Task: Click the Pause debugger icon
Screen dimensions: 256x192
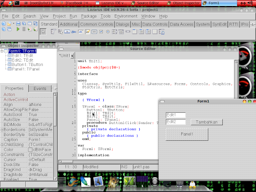Action: (x=24, y=29)
